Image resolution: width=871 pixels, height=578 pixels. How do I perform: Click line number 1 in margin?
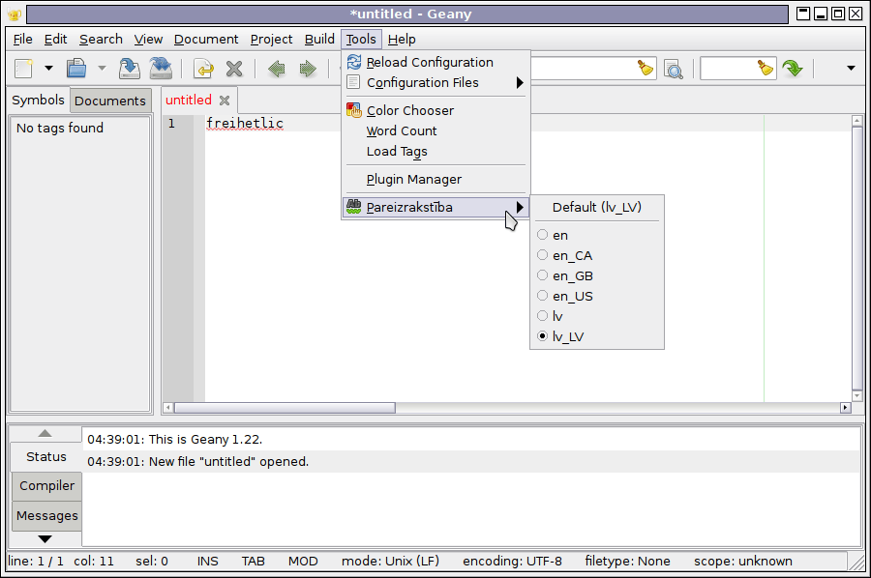[171, 123]
